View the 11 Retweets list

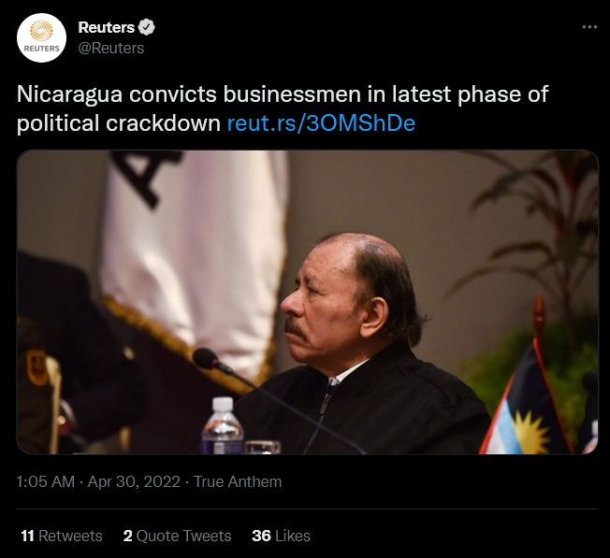(61, 536)
